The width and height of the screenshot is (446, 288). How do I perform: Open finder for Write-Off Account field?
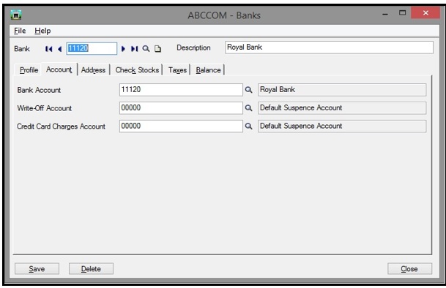click(x=248, y=108)
